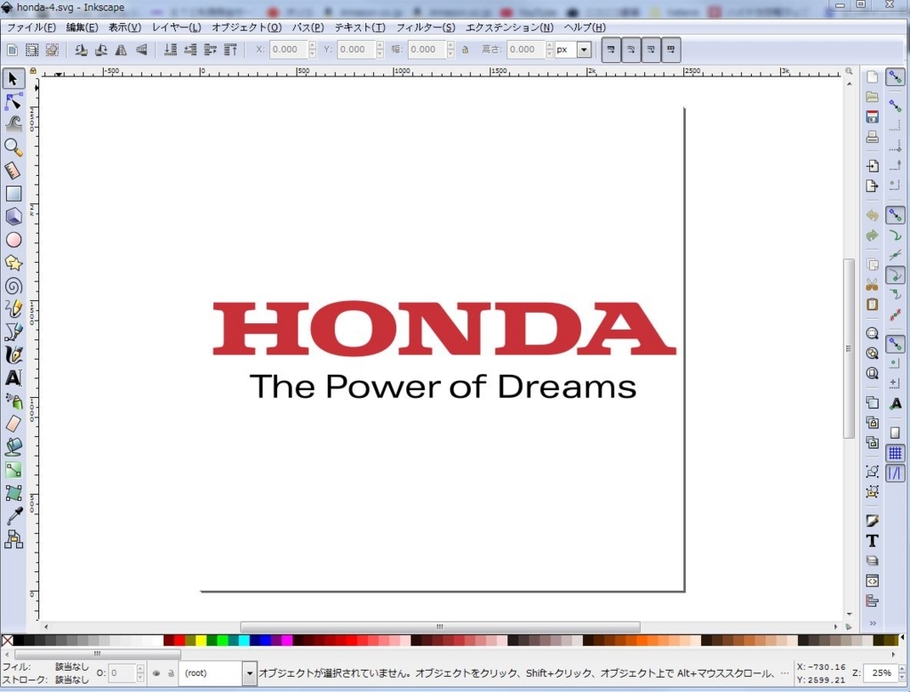910x692 pixels.
Task: Toggle the width-height lock icon
Action: (x=465, y=50)
